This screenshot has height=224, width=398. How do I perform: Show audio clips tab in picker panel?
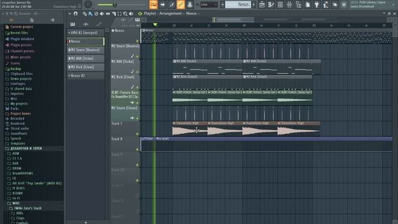86,24
